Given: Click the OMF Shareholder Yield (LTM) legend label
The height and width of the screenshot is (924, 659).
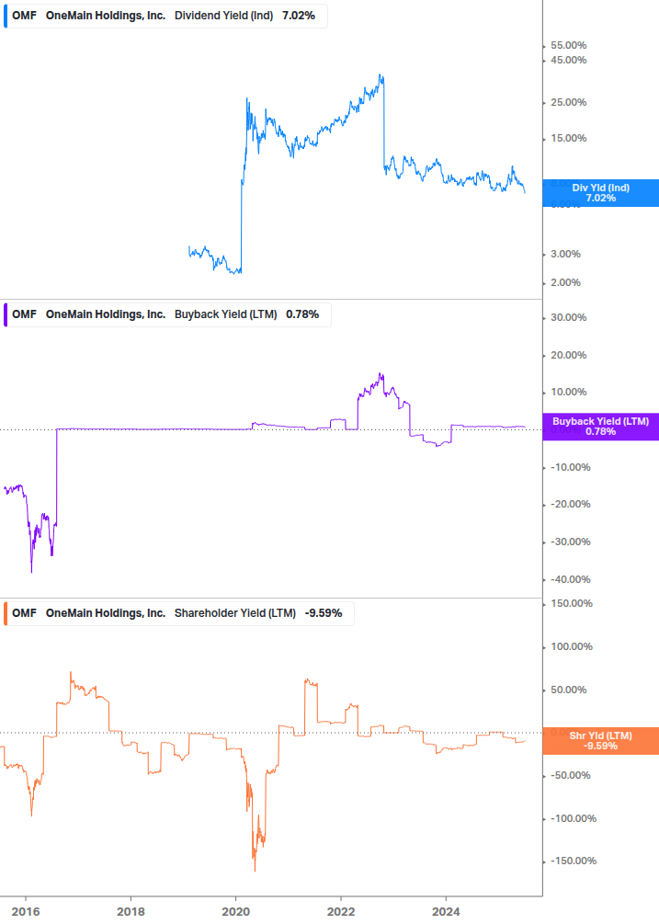Looking at the screenshot, I should (x=179, y=613).
